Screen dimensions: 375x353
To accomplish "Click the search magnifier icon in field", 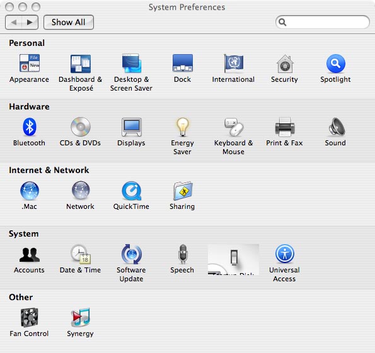I will (x=282, y=22).
